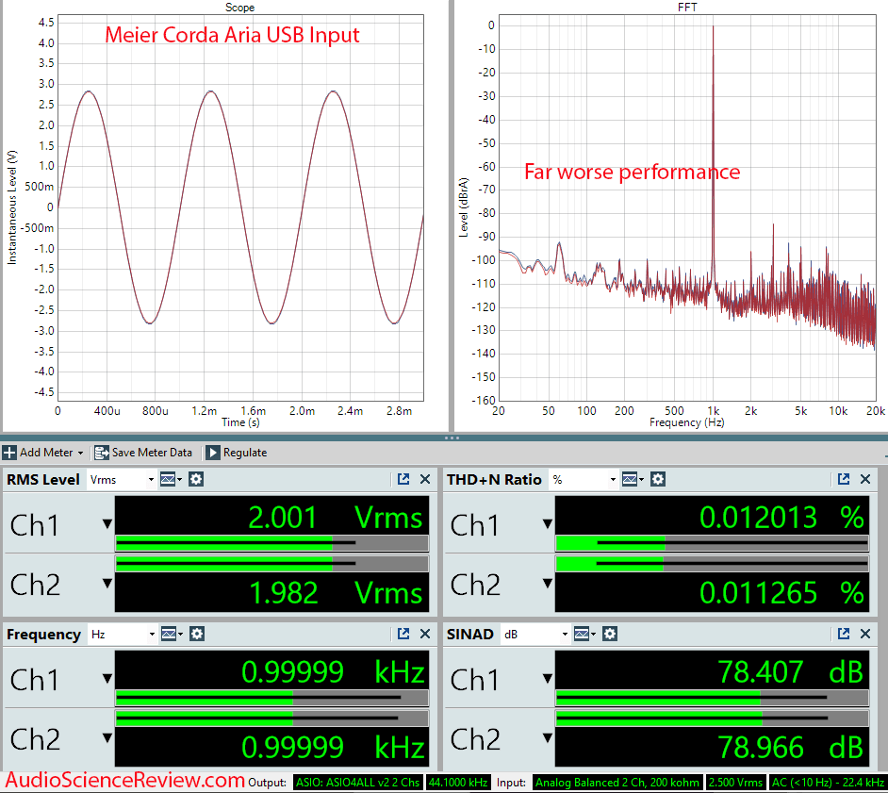Click Save Meter Data button
Screen dimensions: 888x793
coord(143,453)
